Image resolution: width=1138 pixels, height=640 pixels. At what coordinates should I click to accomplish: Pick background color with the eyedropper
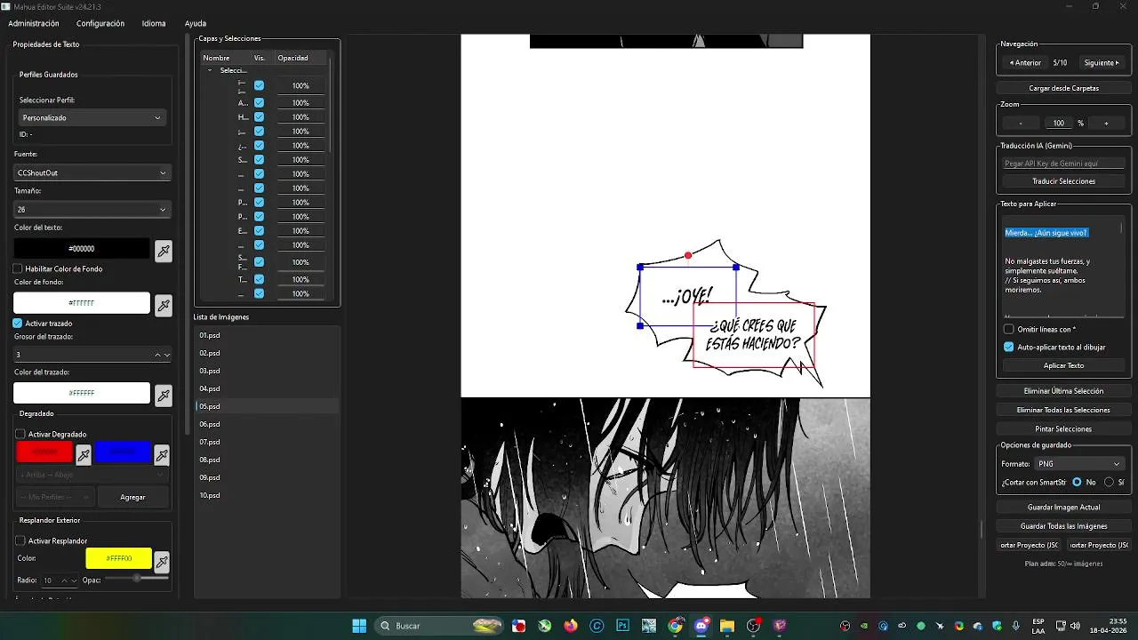(164, 305)
